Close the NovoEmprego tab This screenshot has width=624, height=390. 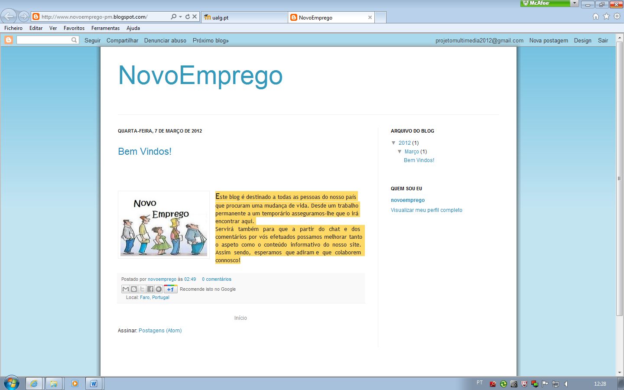click(370, 17)
